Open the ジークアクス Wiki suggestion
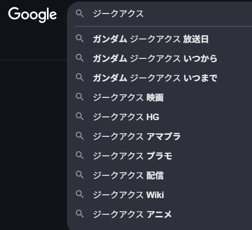Image resolution: width=252 pixels, height=230 pixels. pyautogui.click(x=160, y=195)
